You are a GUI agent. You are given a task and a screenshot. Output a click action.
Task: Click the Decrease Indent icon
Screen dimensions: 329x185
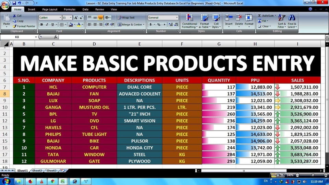click(107, 25)
